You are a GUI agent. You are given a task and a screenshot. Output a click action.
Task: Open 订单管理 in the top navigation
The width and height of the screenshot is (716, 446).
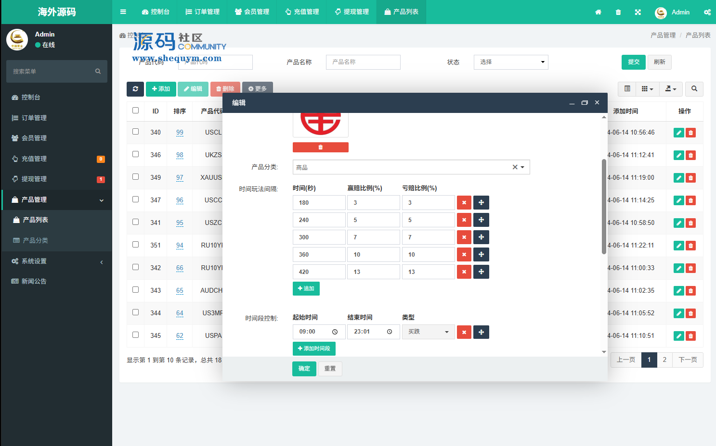(203, 12)
